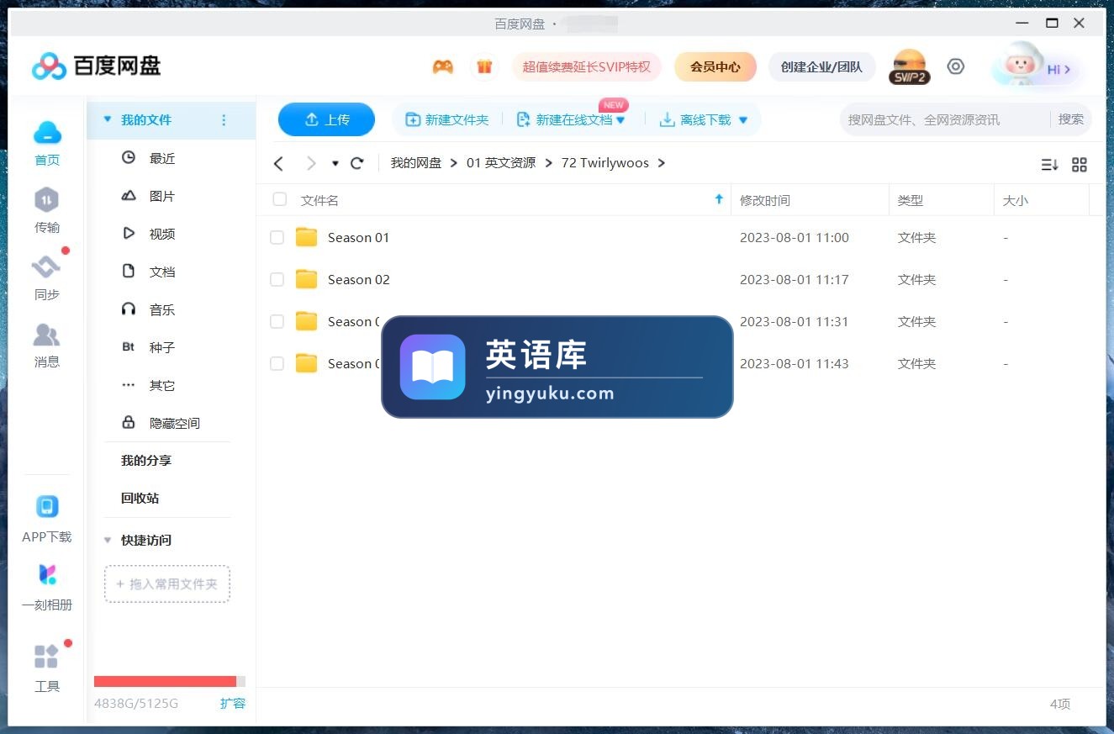This screenshot has height=734, width=1114.
Task: Click the Season 02 folder icon
Action: (307, 279)
